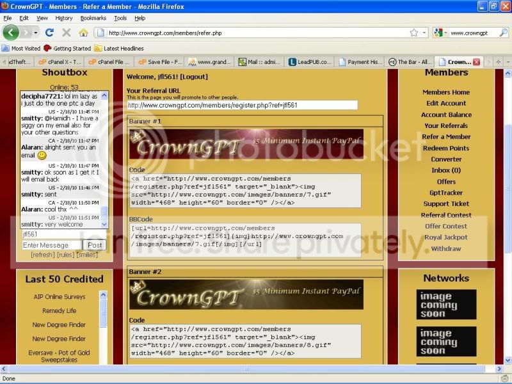
Task: Switch to the Payment His tab
Action: point(359,62)
